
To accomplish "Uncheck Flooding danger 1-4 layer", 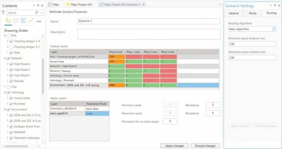I will tap(11, 41).
